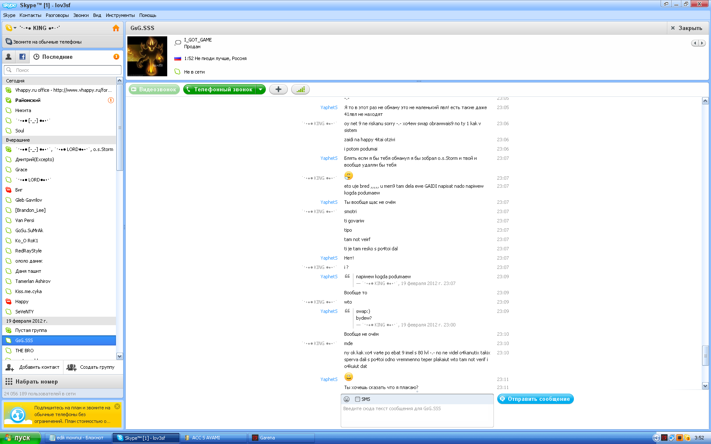Select the Никита contact

[x=59, y=110]
